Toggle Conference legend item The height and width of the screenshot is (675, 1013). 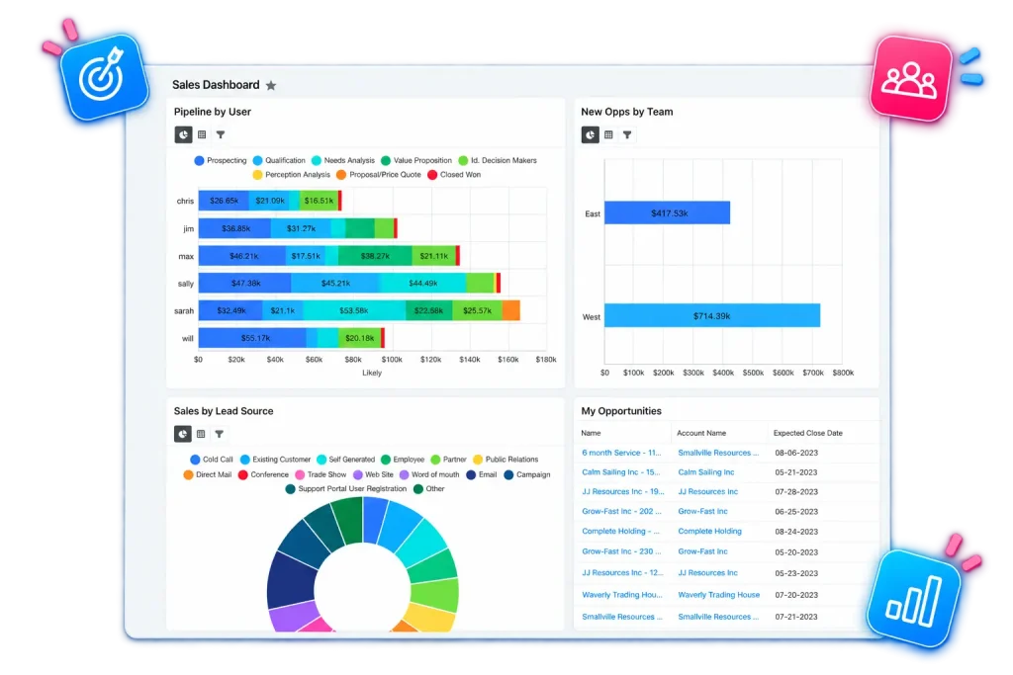coord(263,474)
